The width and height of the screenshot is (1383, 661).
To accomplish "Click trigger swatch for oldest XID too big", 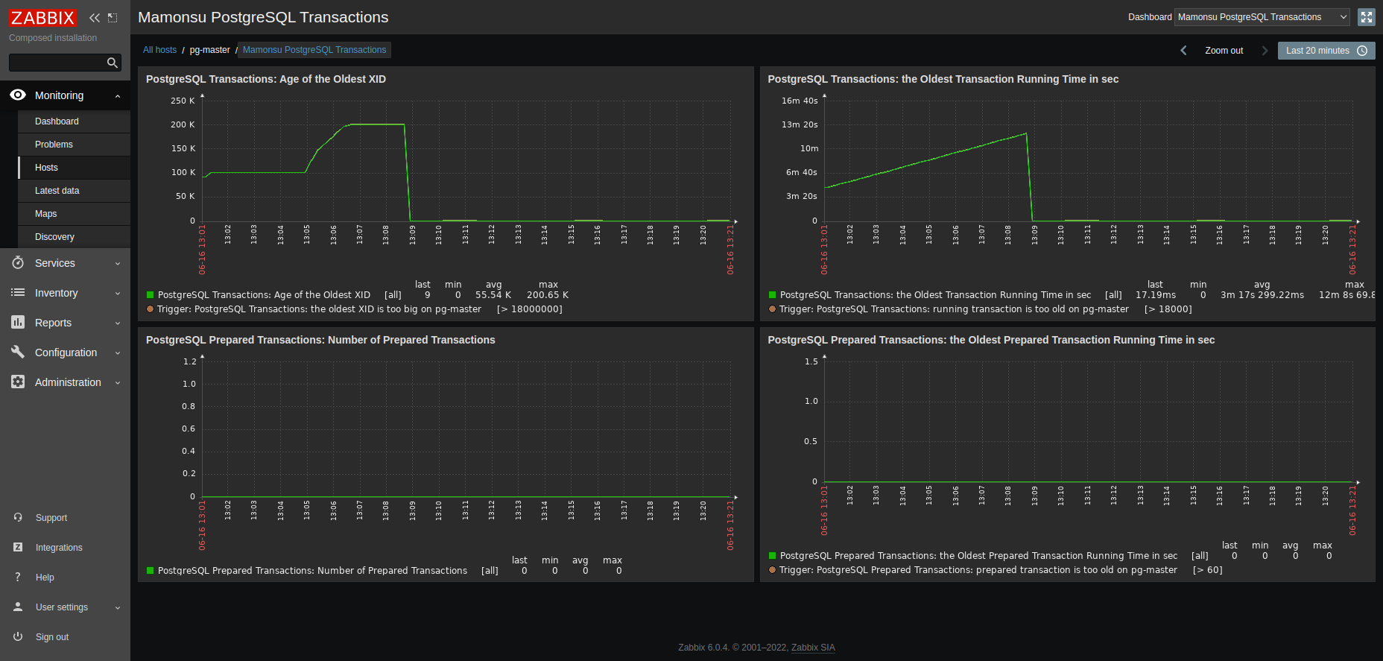I will pos(150,309).
